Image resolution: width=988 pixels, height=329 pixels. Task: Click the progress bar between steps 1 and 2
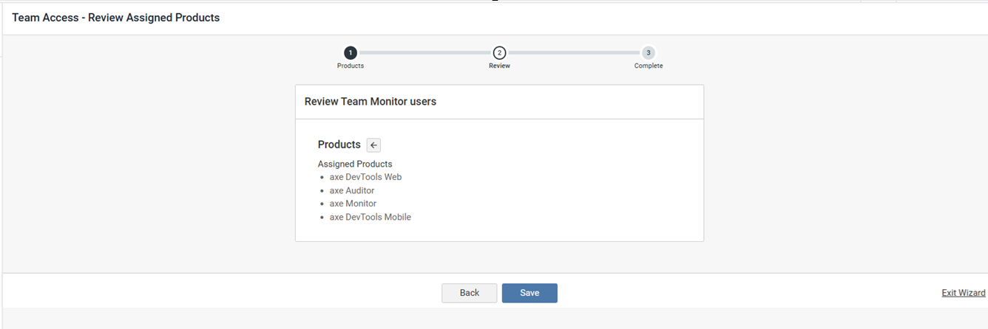424,52
